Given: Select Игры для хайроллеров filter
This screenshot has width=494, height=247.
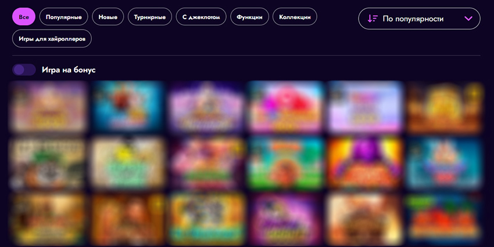Looking at the screenshot, I should [x=52, y=39].
